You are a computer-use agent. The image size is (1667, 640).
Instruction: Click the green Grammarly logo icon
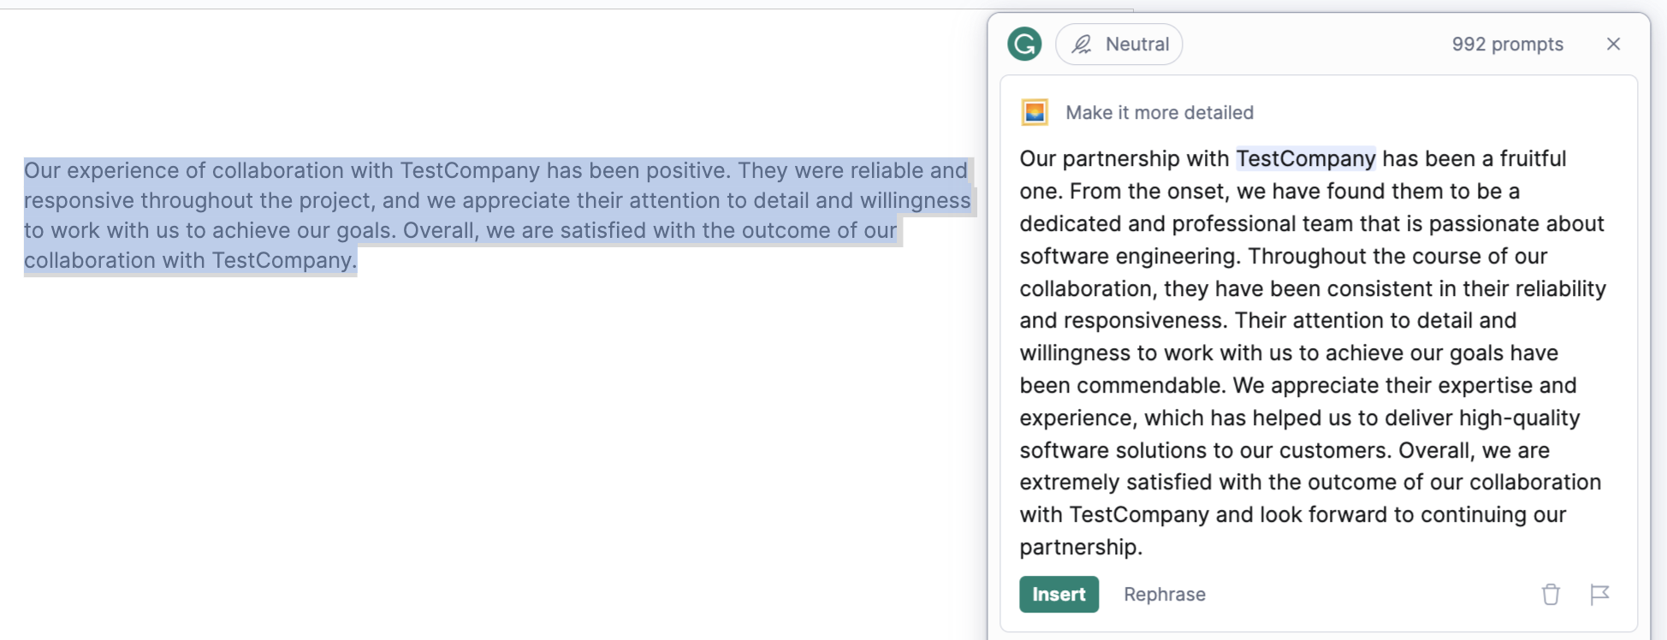coord(1026,44)
